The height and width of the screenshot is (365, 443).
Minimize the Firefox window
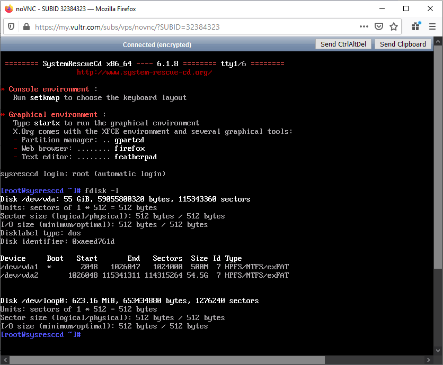pyautogui.click(x=382, y=9)
